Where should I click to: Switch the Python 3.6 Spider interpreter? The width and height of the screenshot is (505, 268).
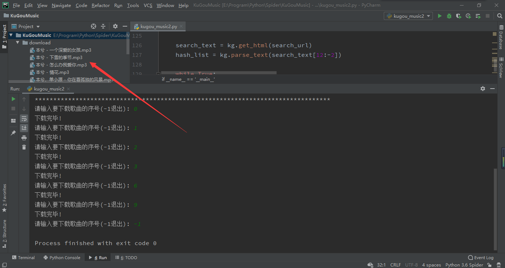click(x=464, y=265)
